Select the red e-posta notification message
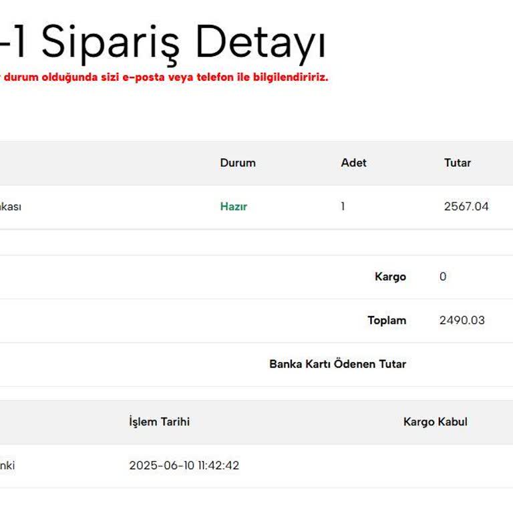 (x=164, y=77)
